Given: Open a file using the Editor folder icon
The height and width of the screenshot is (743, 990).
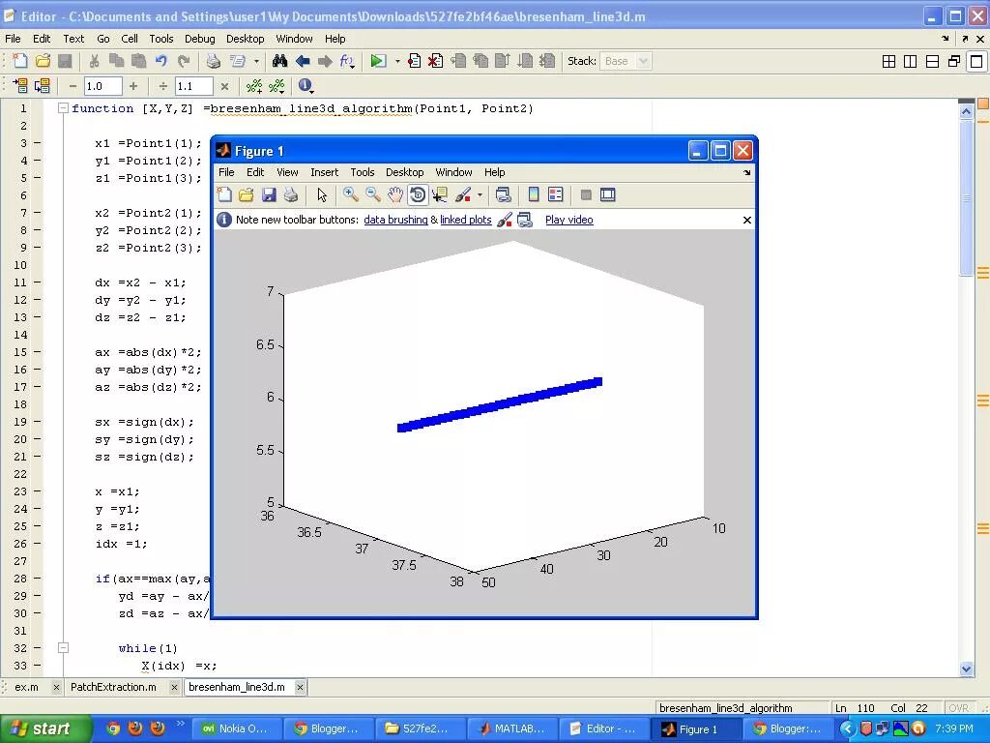Looking at the screenshot, I should (x=43, y=61).
